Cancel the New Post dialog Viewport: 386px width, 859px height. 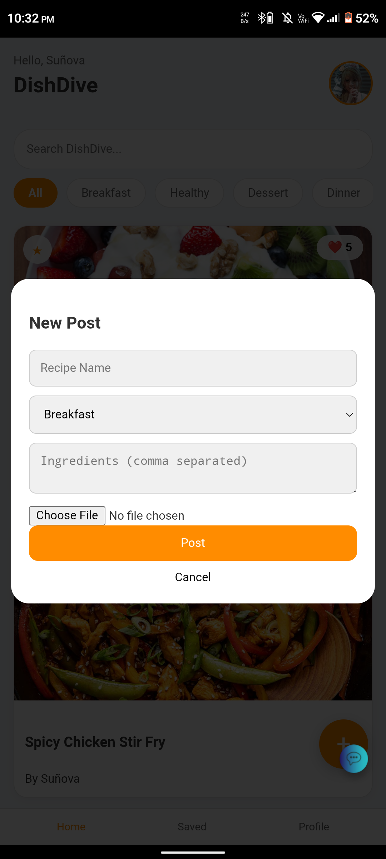pyautogui.click(x=193, y=577)
